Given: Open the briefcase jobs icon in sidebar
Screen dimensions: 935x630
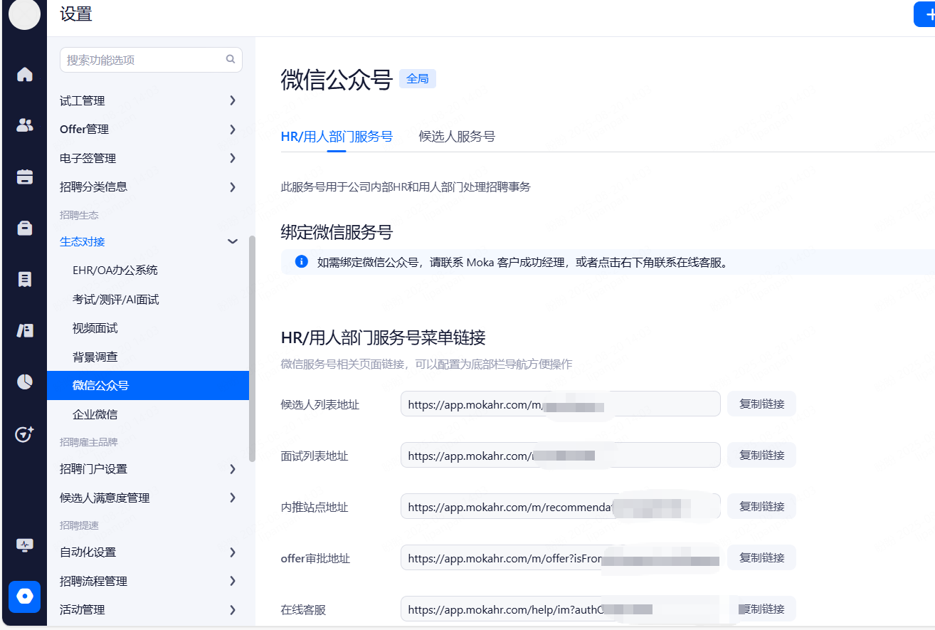Looking at the screenshot, I should tap(25, 228).
